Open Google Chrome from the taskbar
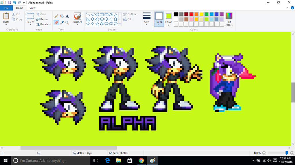The image size is (295, 165). (141, 160)
